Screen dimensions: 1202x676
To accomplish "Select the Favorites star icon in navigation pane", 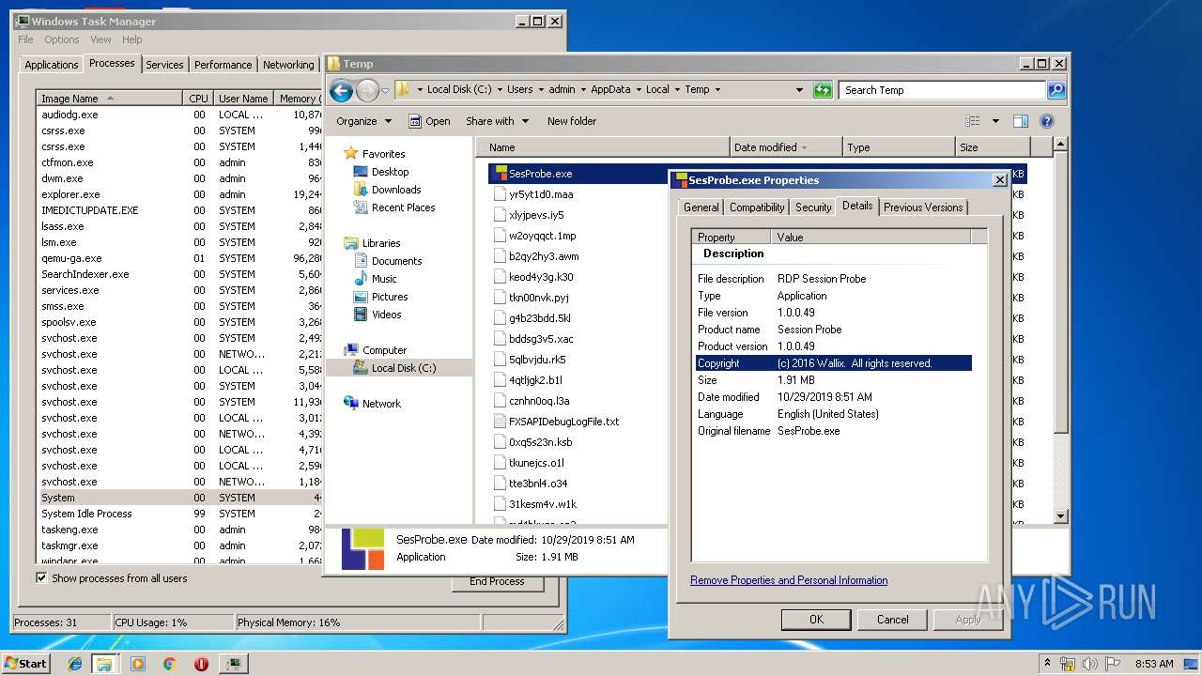I will click(x=351, y=153).
